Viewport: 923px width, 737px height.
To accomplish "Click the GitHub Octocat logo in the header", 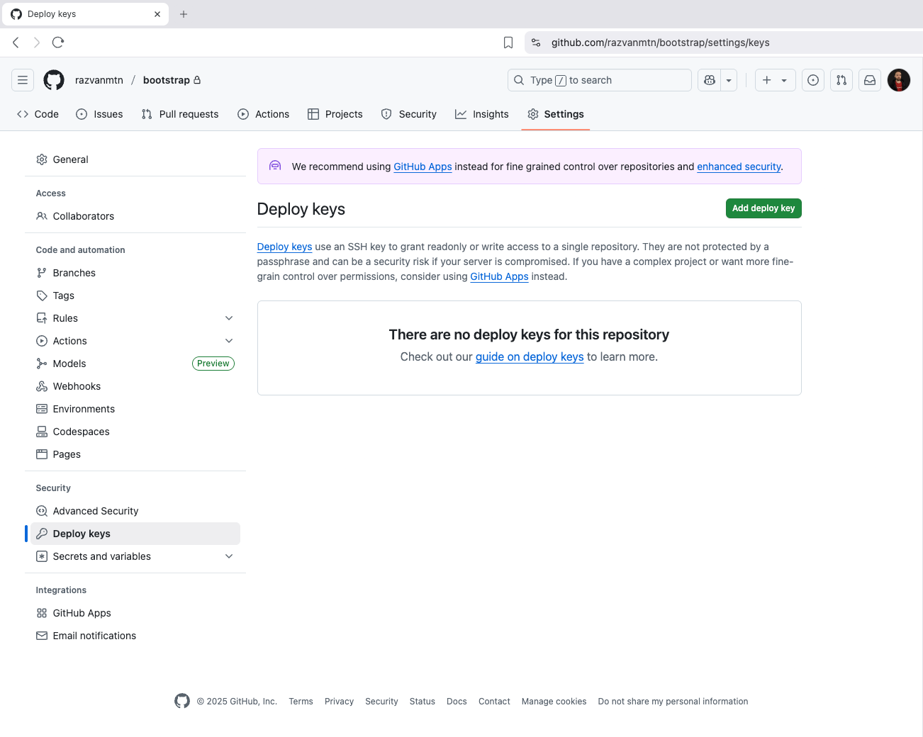I will tap(54, 80).
